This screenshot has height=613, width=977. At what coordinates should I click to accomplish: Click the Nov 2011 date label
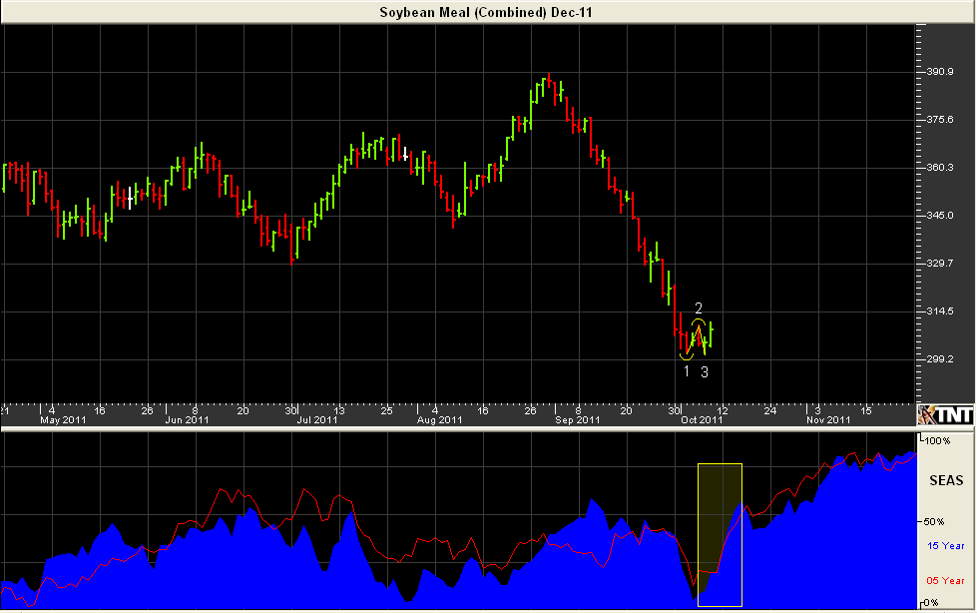[828, 420]
